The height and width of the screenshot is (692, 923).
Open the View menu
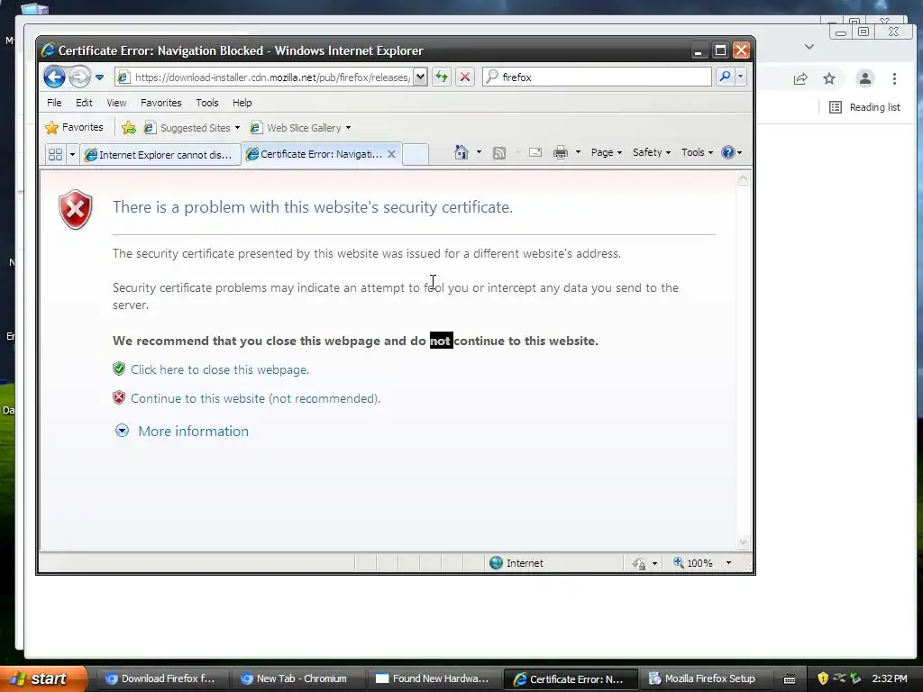click(116, 103)
